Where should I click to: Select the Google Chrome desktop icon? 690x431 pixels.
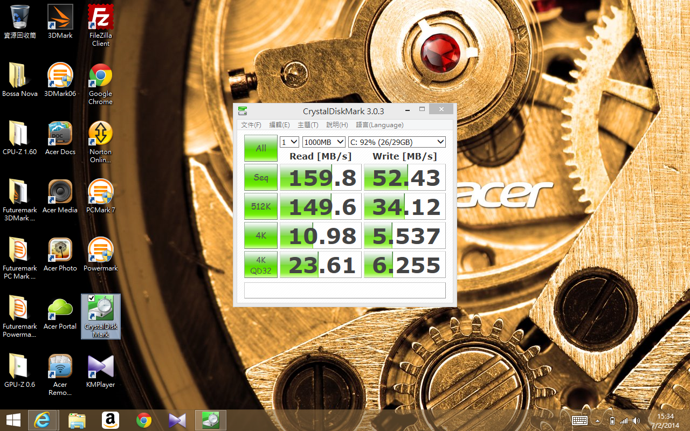point(101,84)
